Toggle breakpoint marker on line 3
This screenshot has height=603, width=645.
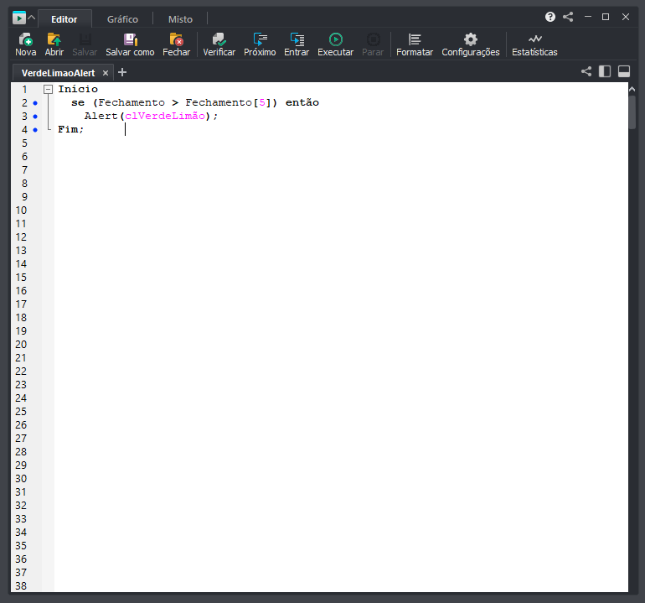pos(35,116)
